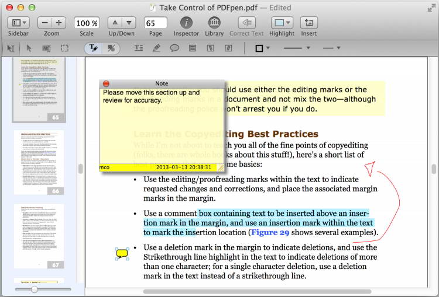The width and height of the screenshot is (439, 297).
Task: Open the stroke color swatch picker
Action: coord(259,48)
